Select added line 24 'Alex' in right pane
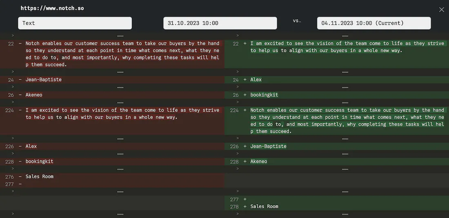This screenshot has width=449, height=218. pos(256,79)
